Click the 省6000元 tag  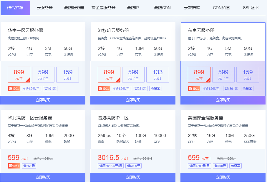coord(134,166)
